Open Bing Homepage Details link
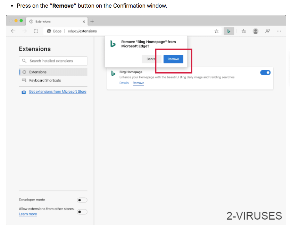This screenshot has width=290, height=229. (124, 83)
